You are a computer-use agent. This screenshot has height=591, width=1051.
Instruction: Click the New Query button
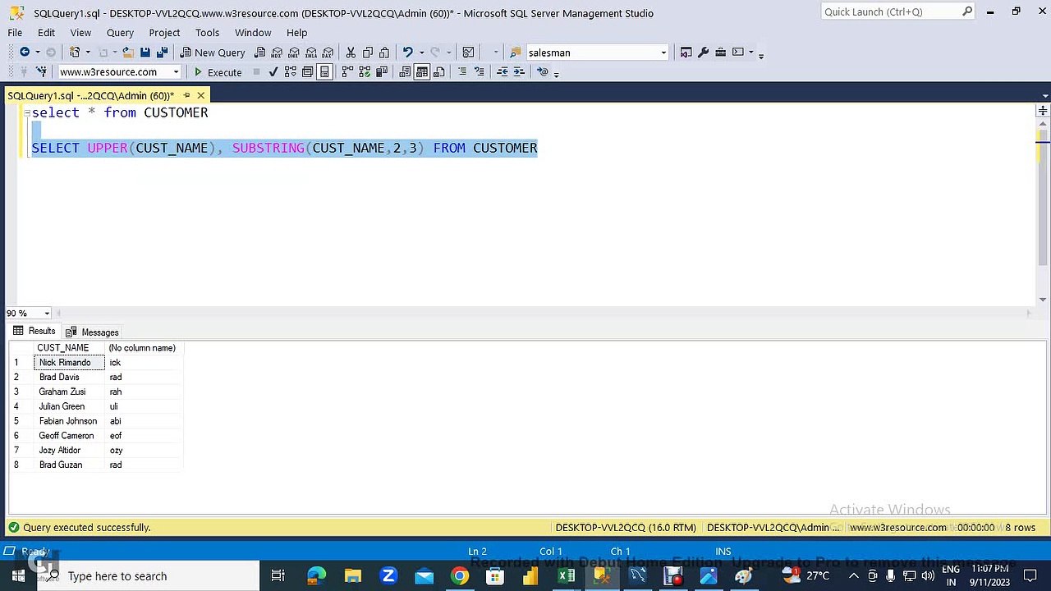[x=213, y=53]
